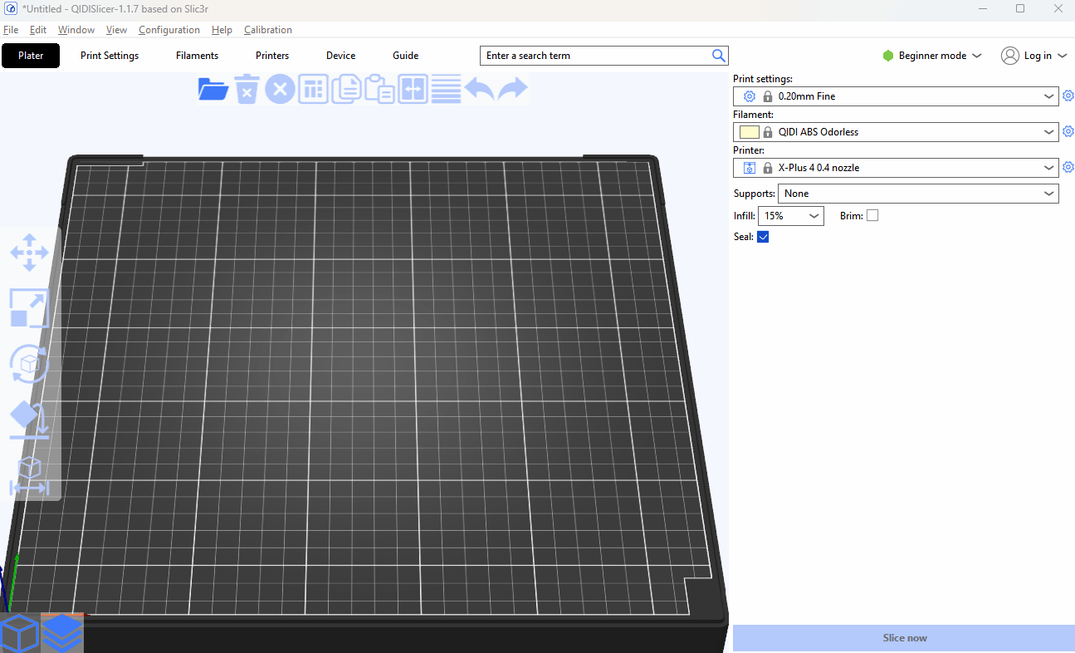Image resolution: width=1075 pixels, height=653 pixels.
Task: Click the Arrange grid icon in toolbar
Action: tap(313, 89)
